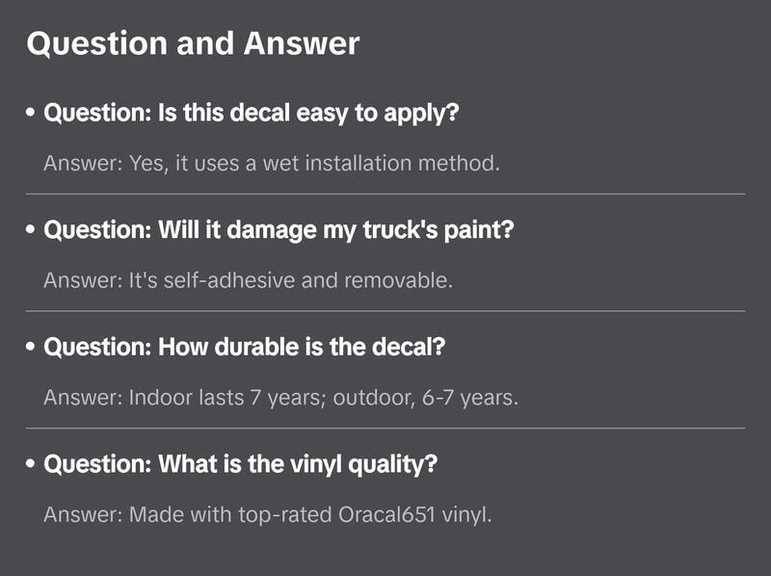Click the bullet before the vinyl quality question

click(32, 465)
